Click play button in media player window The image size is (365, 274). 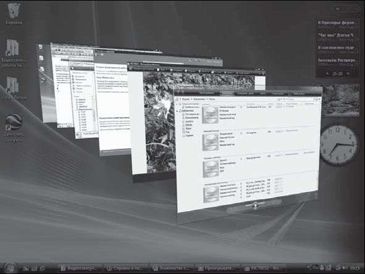pyautogui.click(x=255, y=205)
